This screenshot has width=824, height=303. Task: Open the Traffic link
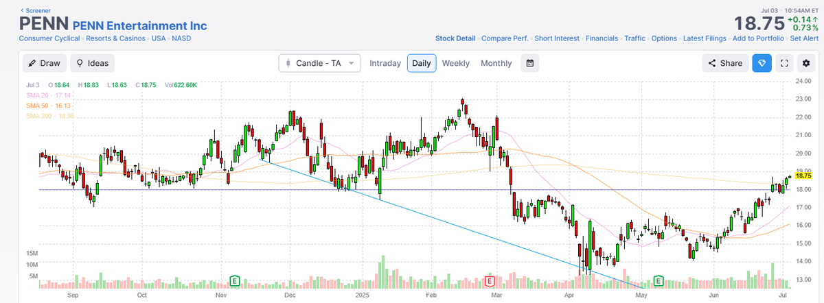point(634,38)
